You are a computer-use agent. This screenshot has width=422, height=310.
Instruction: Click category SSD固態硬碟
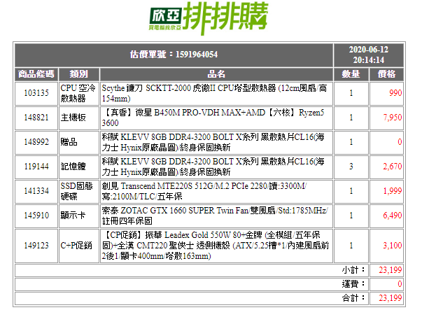77,191
